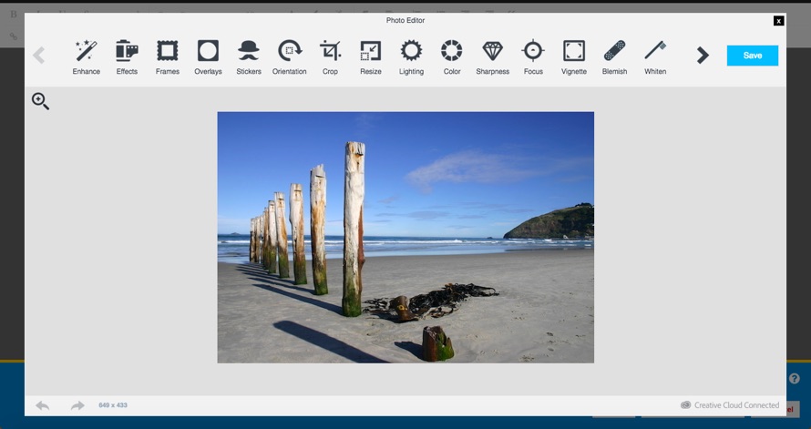
Task: Click the blue Save button
Action: pyautogui.click(x=753, y=56)
